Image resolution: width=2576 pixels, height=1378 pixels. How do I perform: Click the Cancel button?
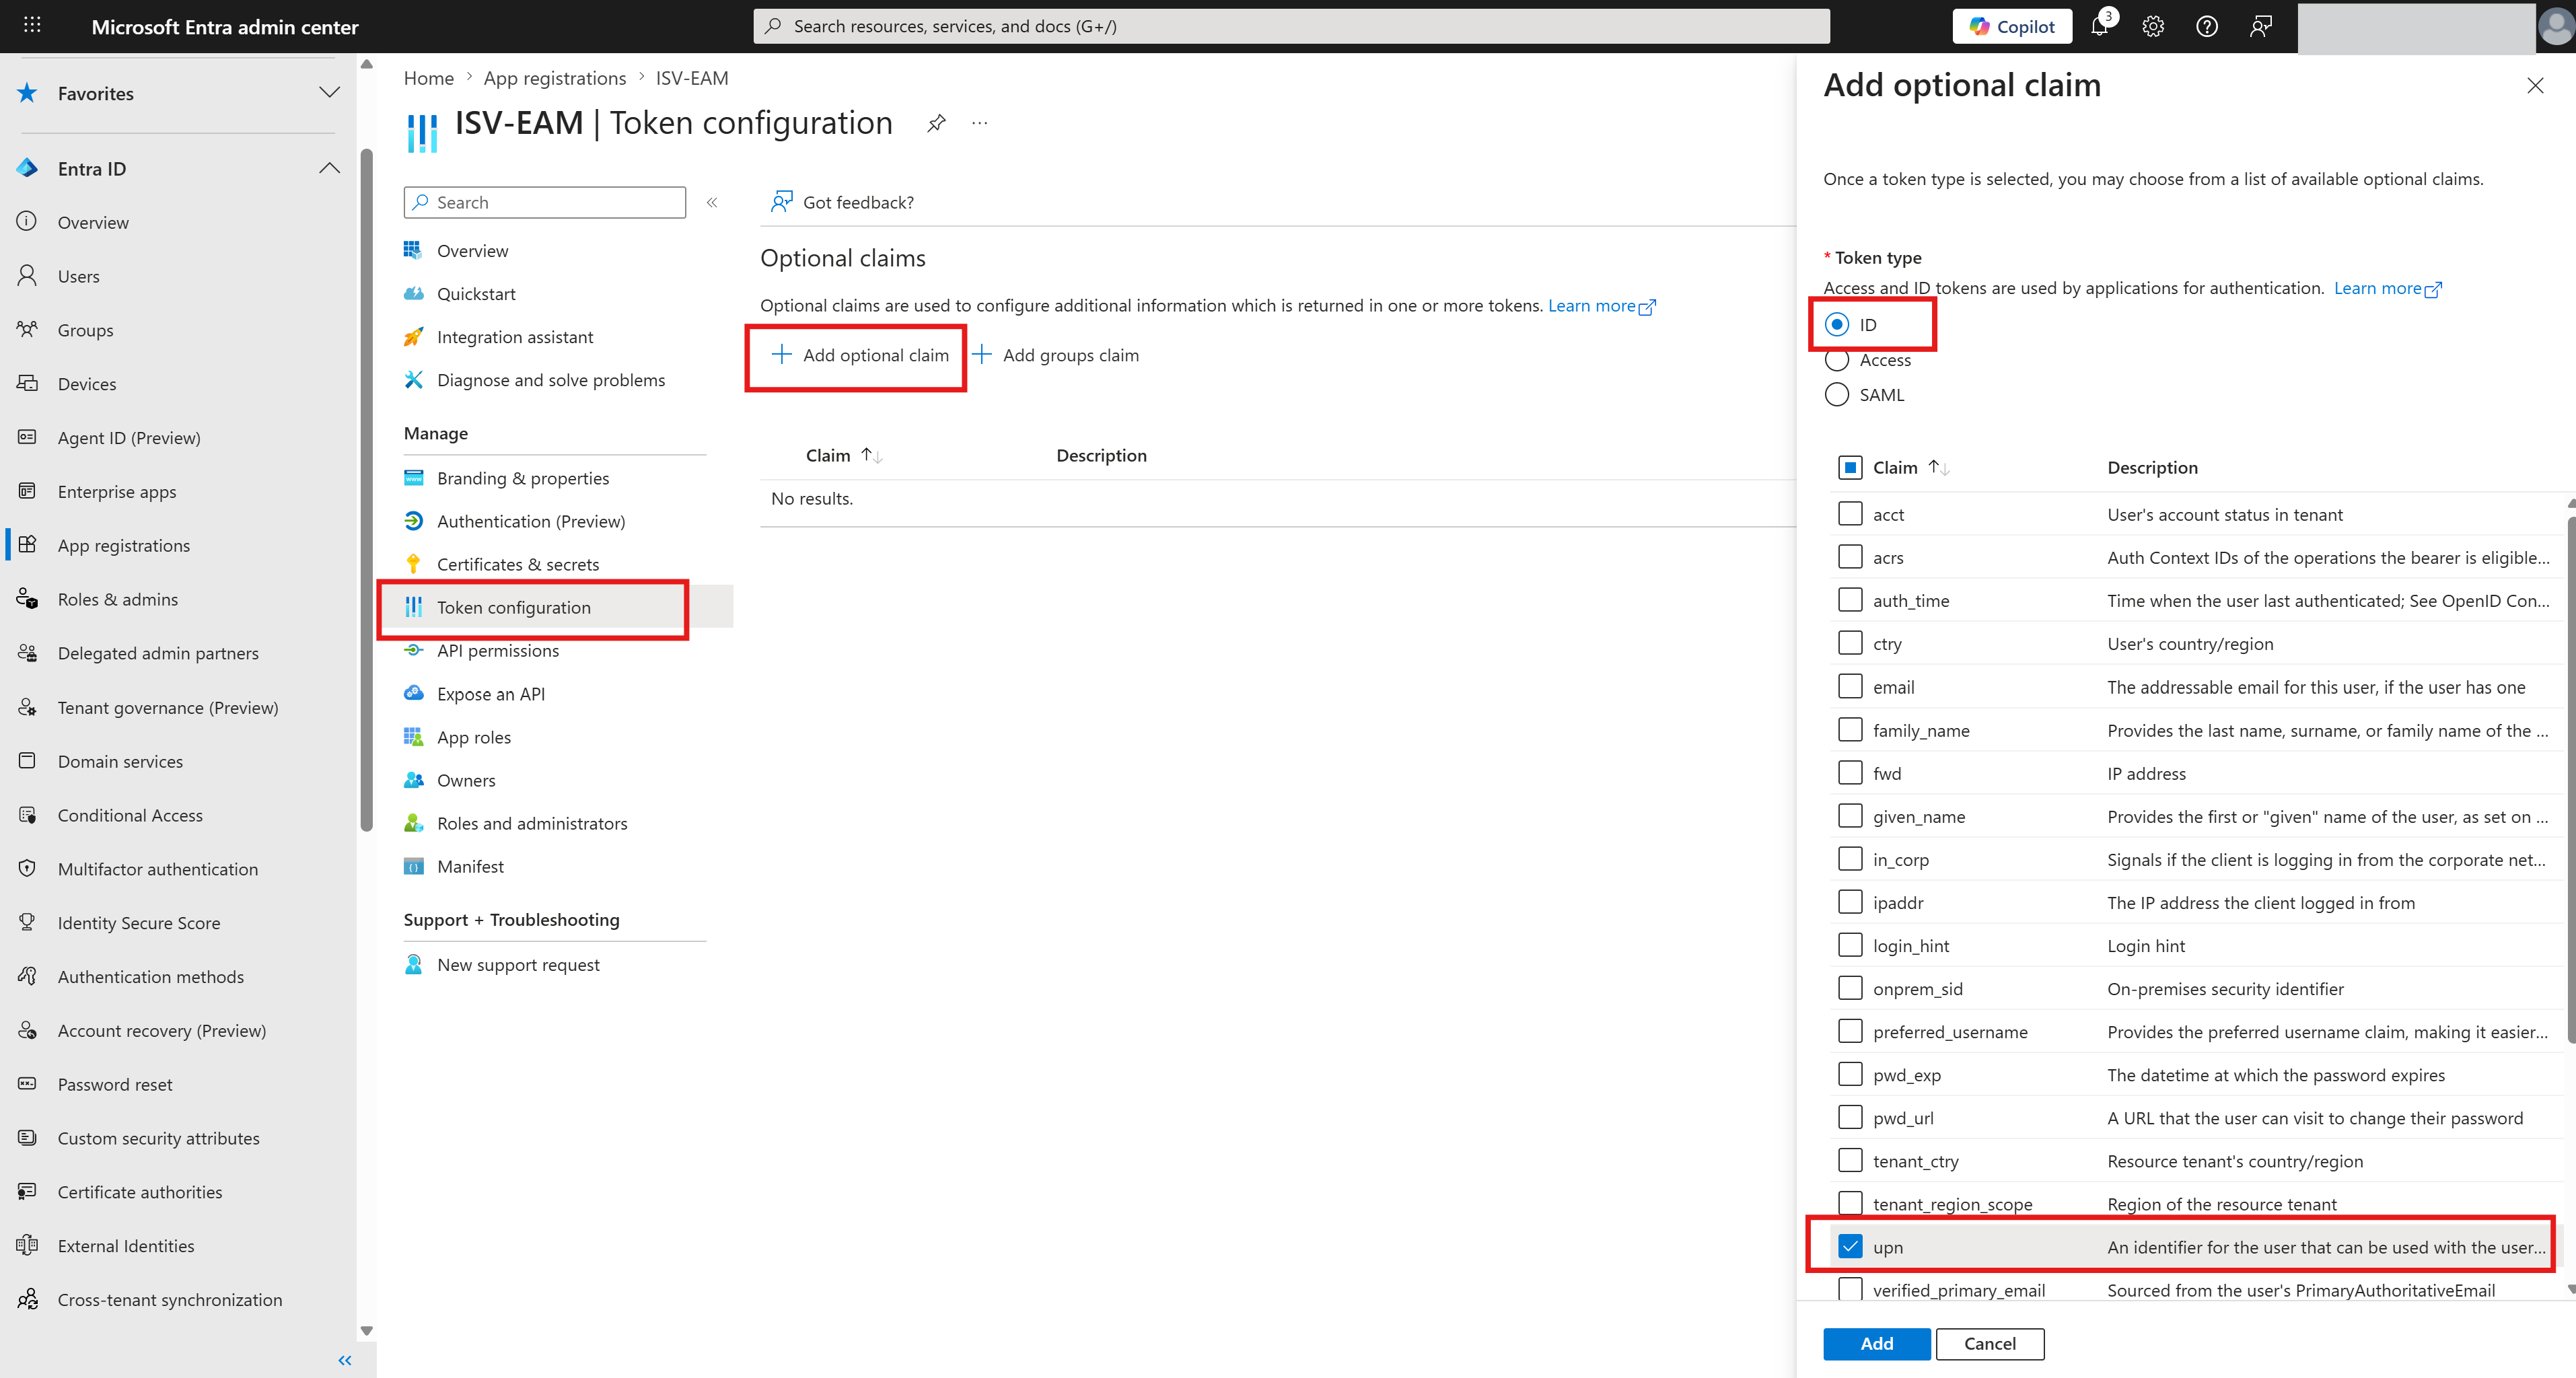pos(1990,1343)
